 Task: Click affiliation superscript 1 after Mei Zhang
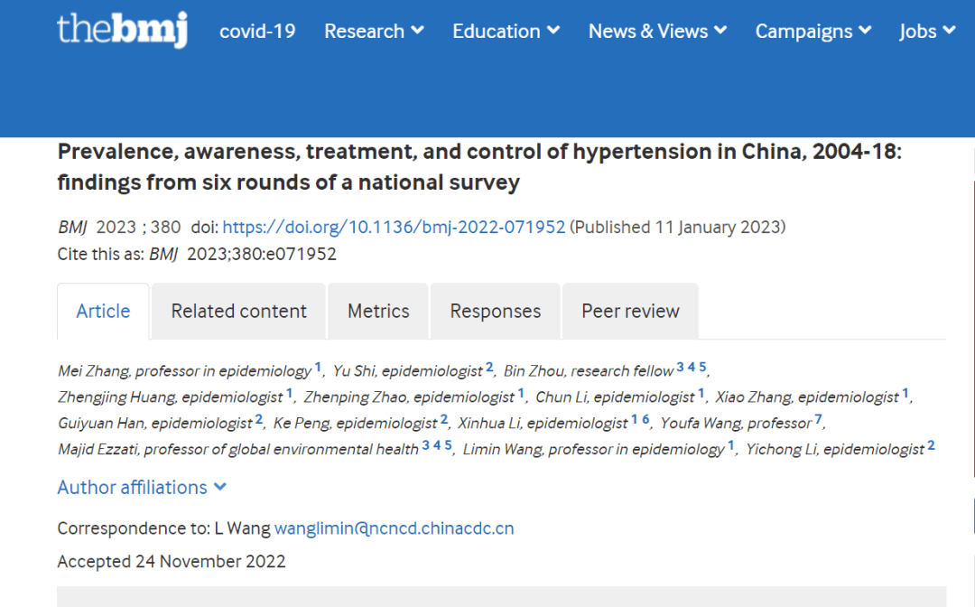[x=318, y=365]
